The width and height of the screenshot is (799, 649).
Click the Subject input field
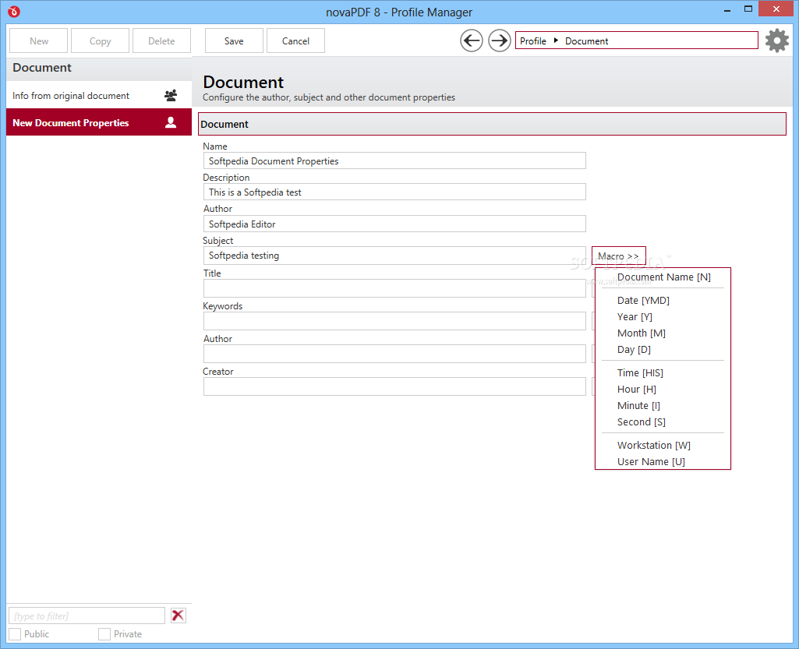pyautogui.click(x=394, y=256)
